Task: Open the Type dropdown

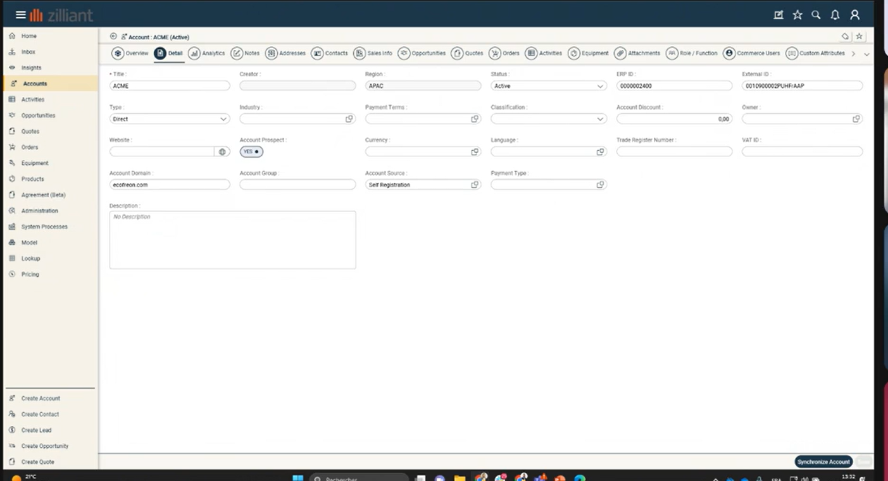Action: [223, 119]
